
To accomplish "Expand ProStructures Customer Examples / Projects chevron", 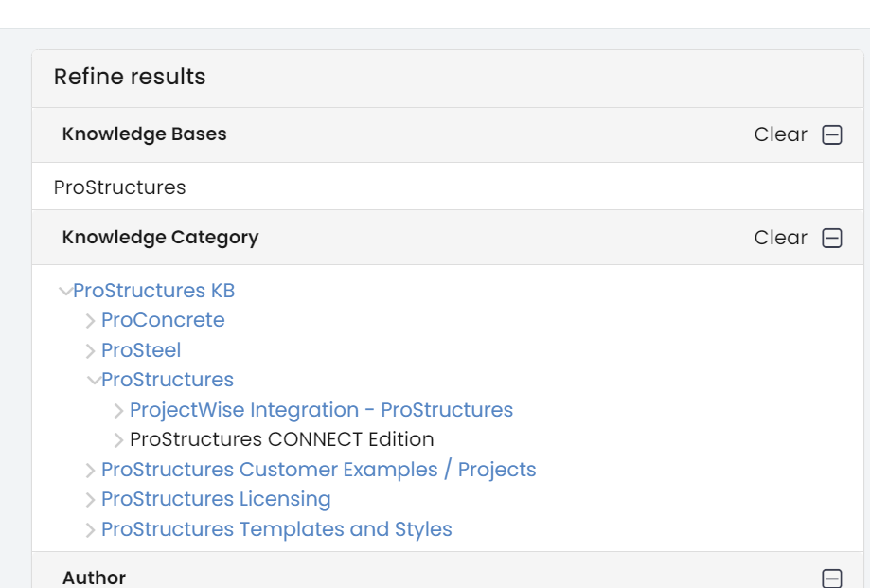I will pyautogui.click(x=91, y=469).
